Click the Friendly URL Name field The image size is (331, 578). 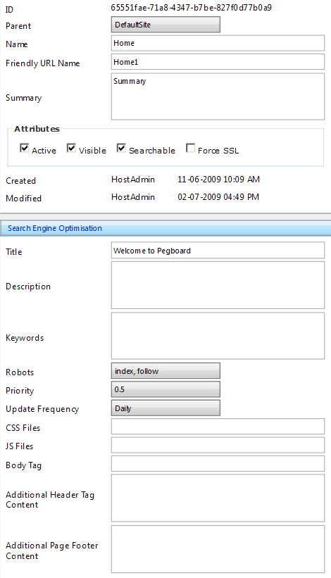(x=218, y=62)
